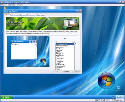Select the BlackBlue theme
This screenshot has height=102, width=125.
pos(65,50)
